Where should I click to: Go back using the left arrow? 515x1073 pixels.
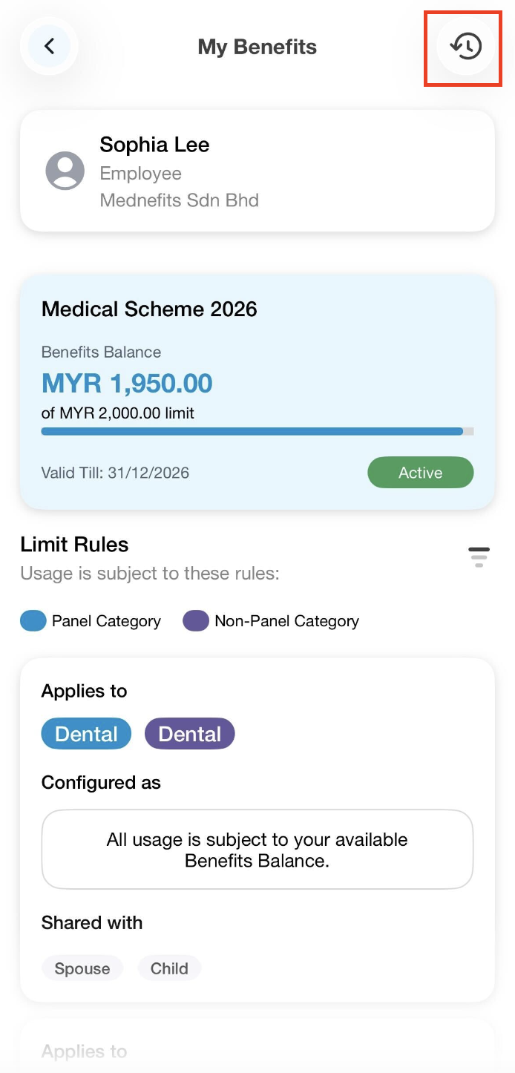click(x=49, y=47)
